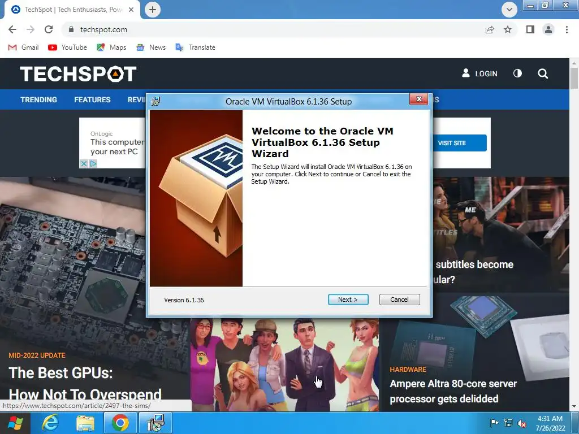This screenshot has width=579, height=434.
Task: Close the VirtualBox Setup dialog
Action: [x=419, y=99]
